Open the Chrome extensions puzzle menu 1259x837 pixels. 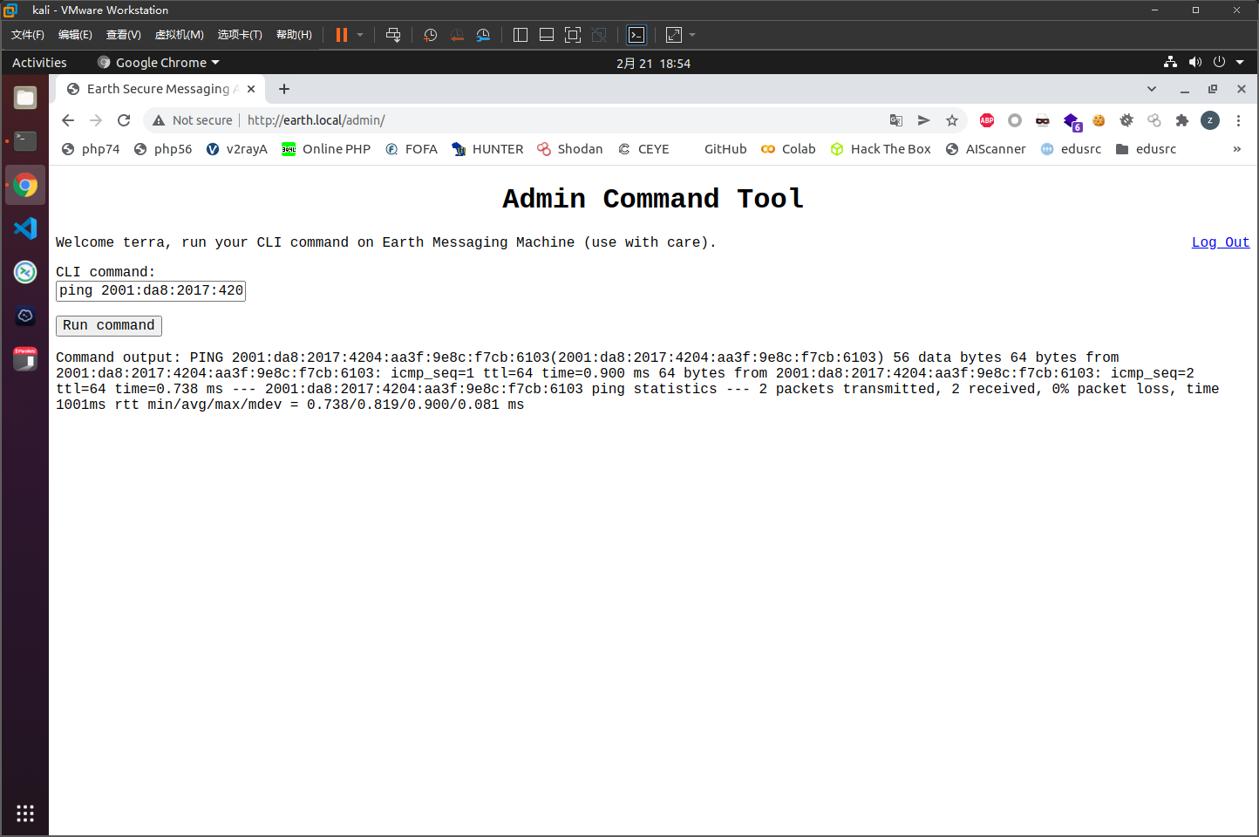[1182, 120]
